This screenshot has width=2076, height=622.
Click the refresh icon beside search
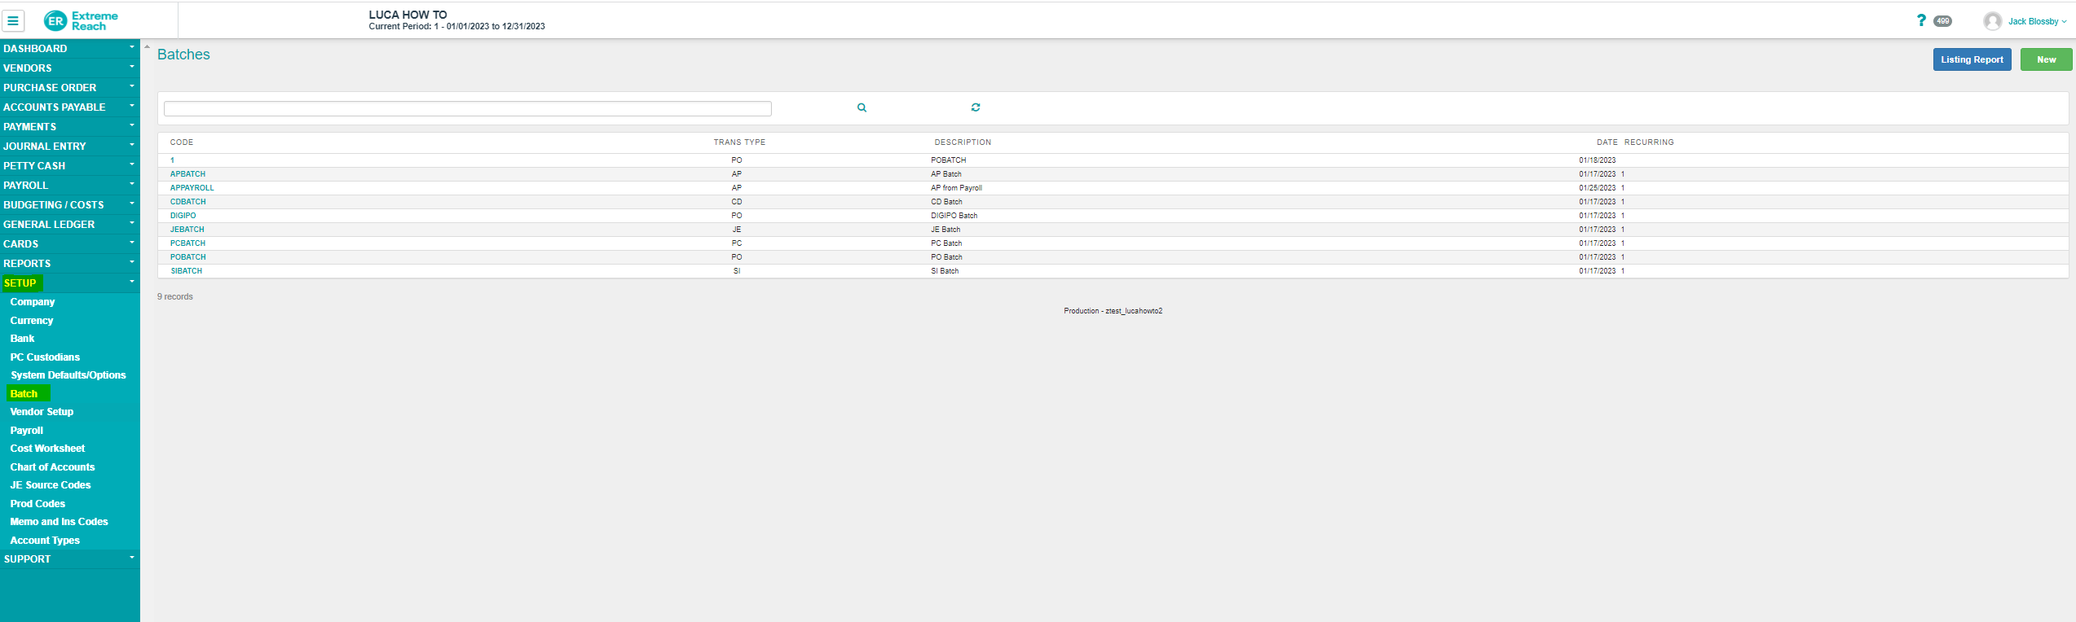click(976, 107)
